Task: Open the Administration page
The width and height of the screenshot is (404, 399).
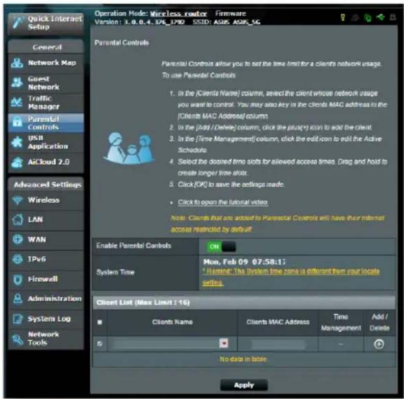Action: pos(46,298)
